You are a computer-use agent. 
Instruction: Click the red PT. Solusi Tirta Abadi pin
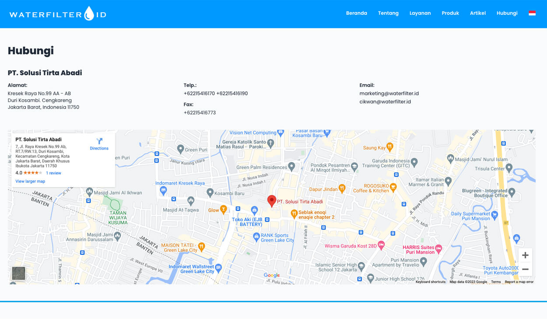272,201
